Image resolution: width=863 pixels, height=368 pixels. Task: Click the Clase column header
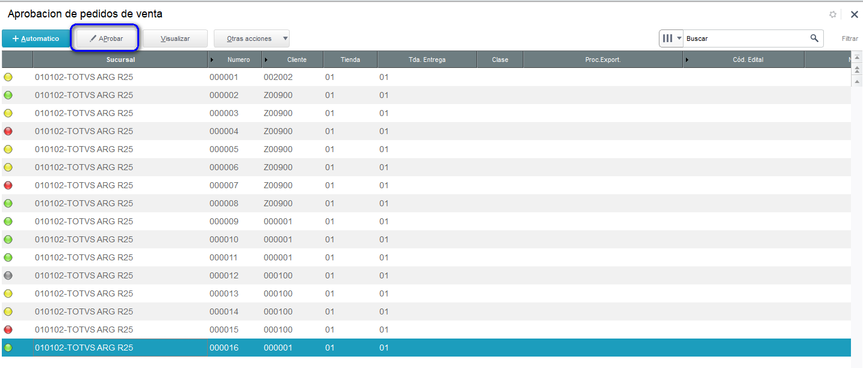tap(500, 60)
